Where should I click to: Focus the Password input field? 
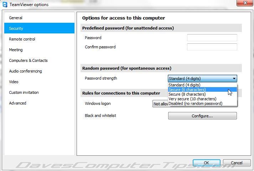212,38
